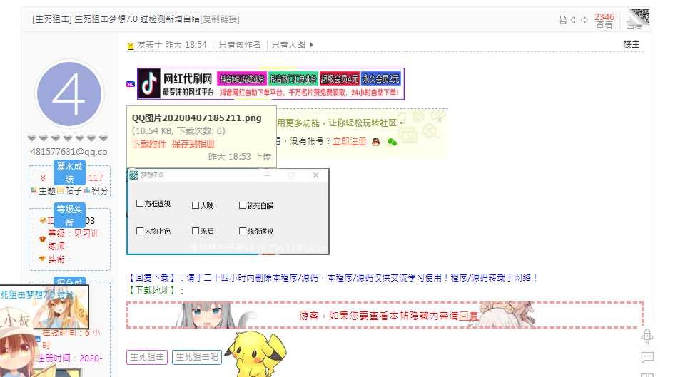Go to next thread via right arrow icon
Image resolution: width=673 pixels, height=377 pixels.
(x=585, y=20)
